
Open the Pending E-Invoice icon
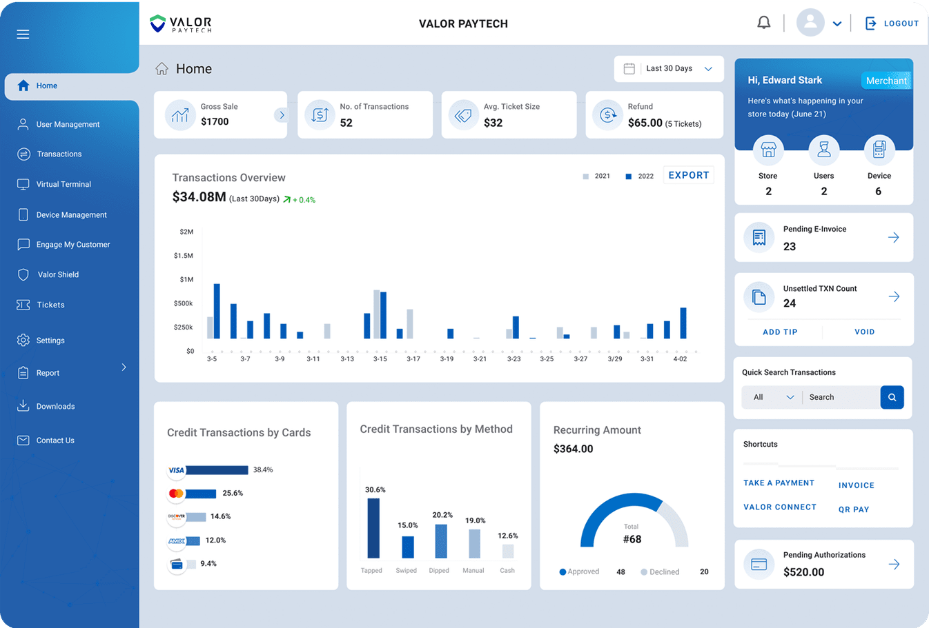[x=759, y=237]
